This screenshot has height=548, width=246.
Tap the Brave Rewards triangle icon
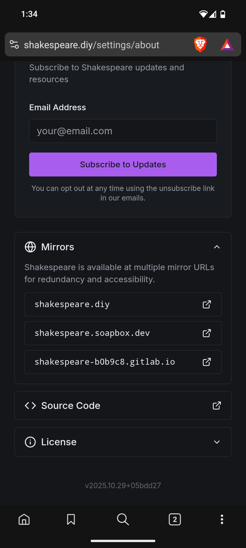(227, 45)
